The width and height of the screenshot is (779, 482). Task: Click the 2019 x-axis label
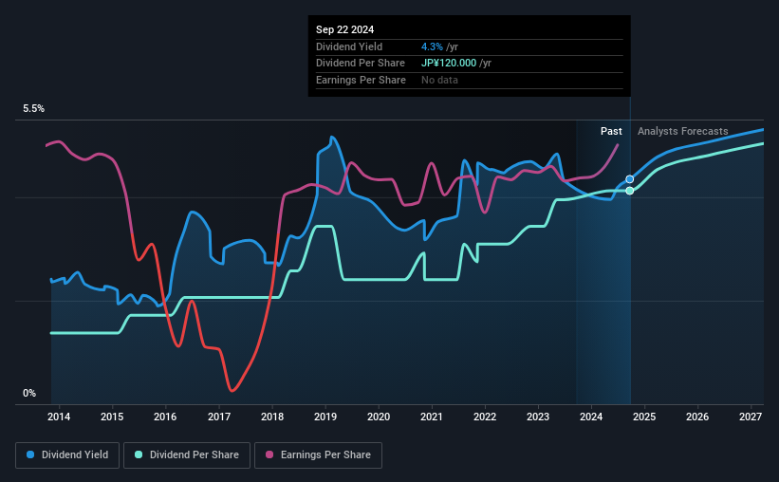(x=325, y=417)
